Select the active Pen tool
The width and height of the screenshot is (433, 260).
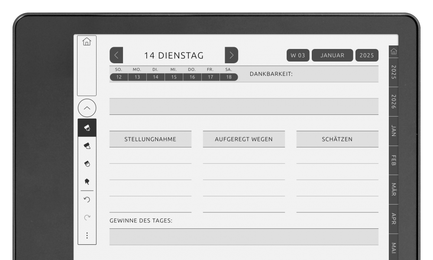tap(87, 128)
